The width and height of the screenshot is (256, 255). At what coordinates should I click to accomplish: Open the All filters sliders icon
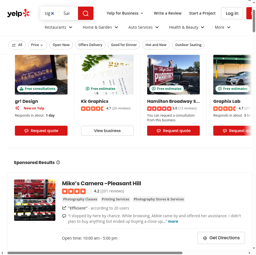14,45
